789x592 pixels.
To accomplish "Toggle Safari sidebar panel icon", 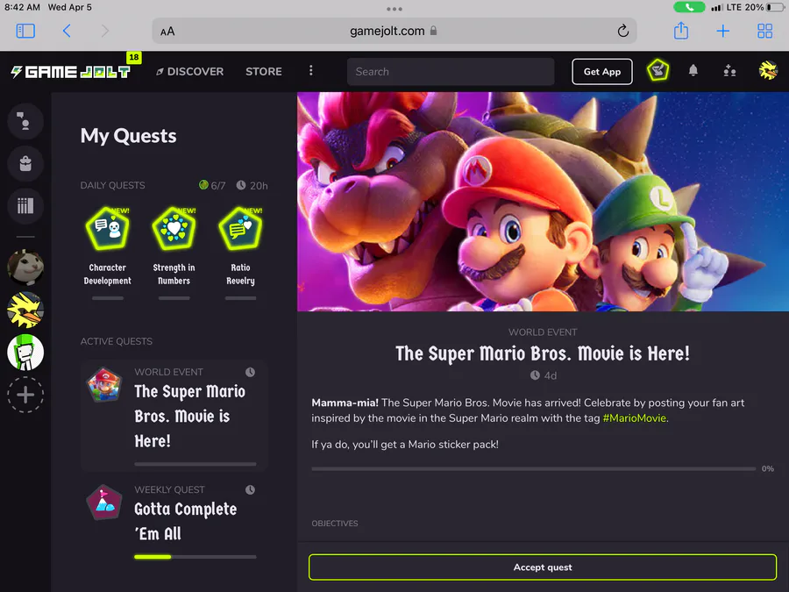I will coord(25,32).
